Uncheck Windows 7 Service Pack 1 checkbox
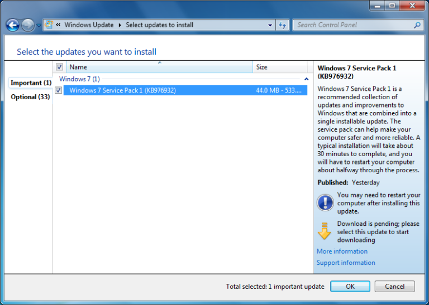The height and width of the screenshot is (305, 429). click(x=59, y=90)
